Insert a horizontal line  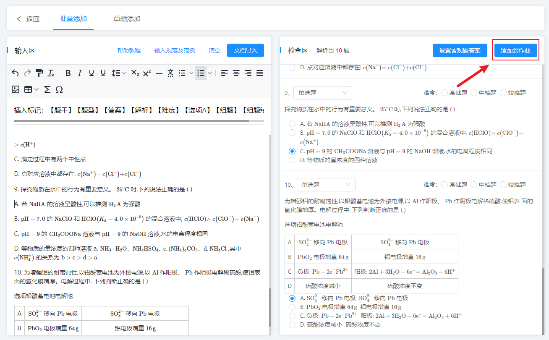click(159, 73)
